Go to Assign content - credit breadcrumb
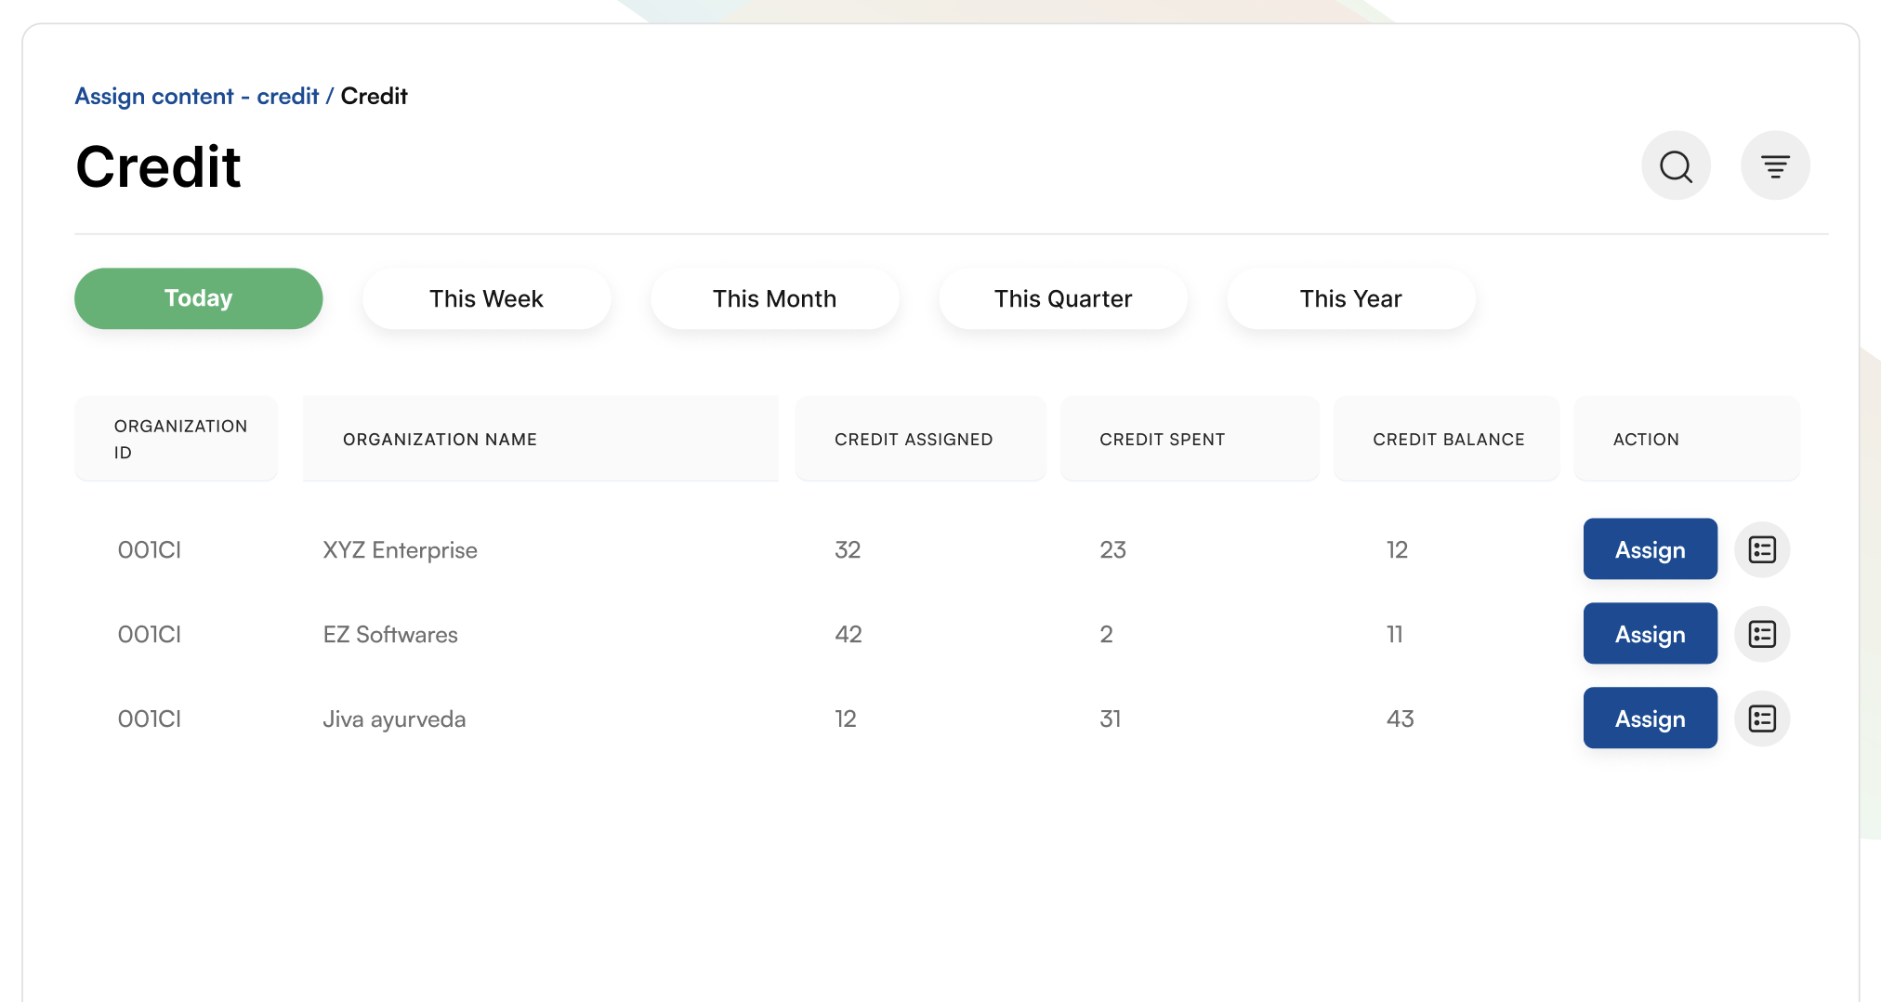The image size is (1881, 1002). click(196, 97)
